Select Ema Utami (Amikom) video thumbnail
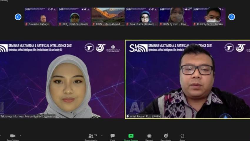Viewport: 250px width, 141px height. click(142, 17)
